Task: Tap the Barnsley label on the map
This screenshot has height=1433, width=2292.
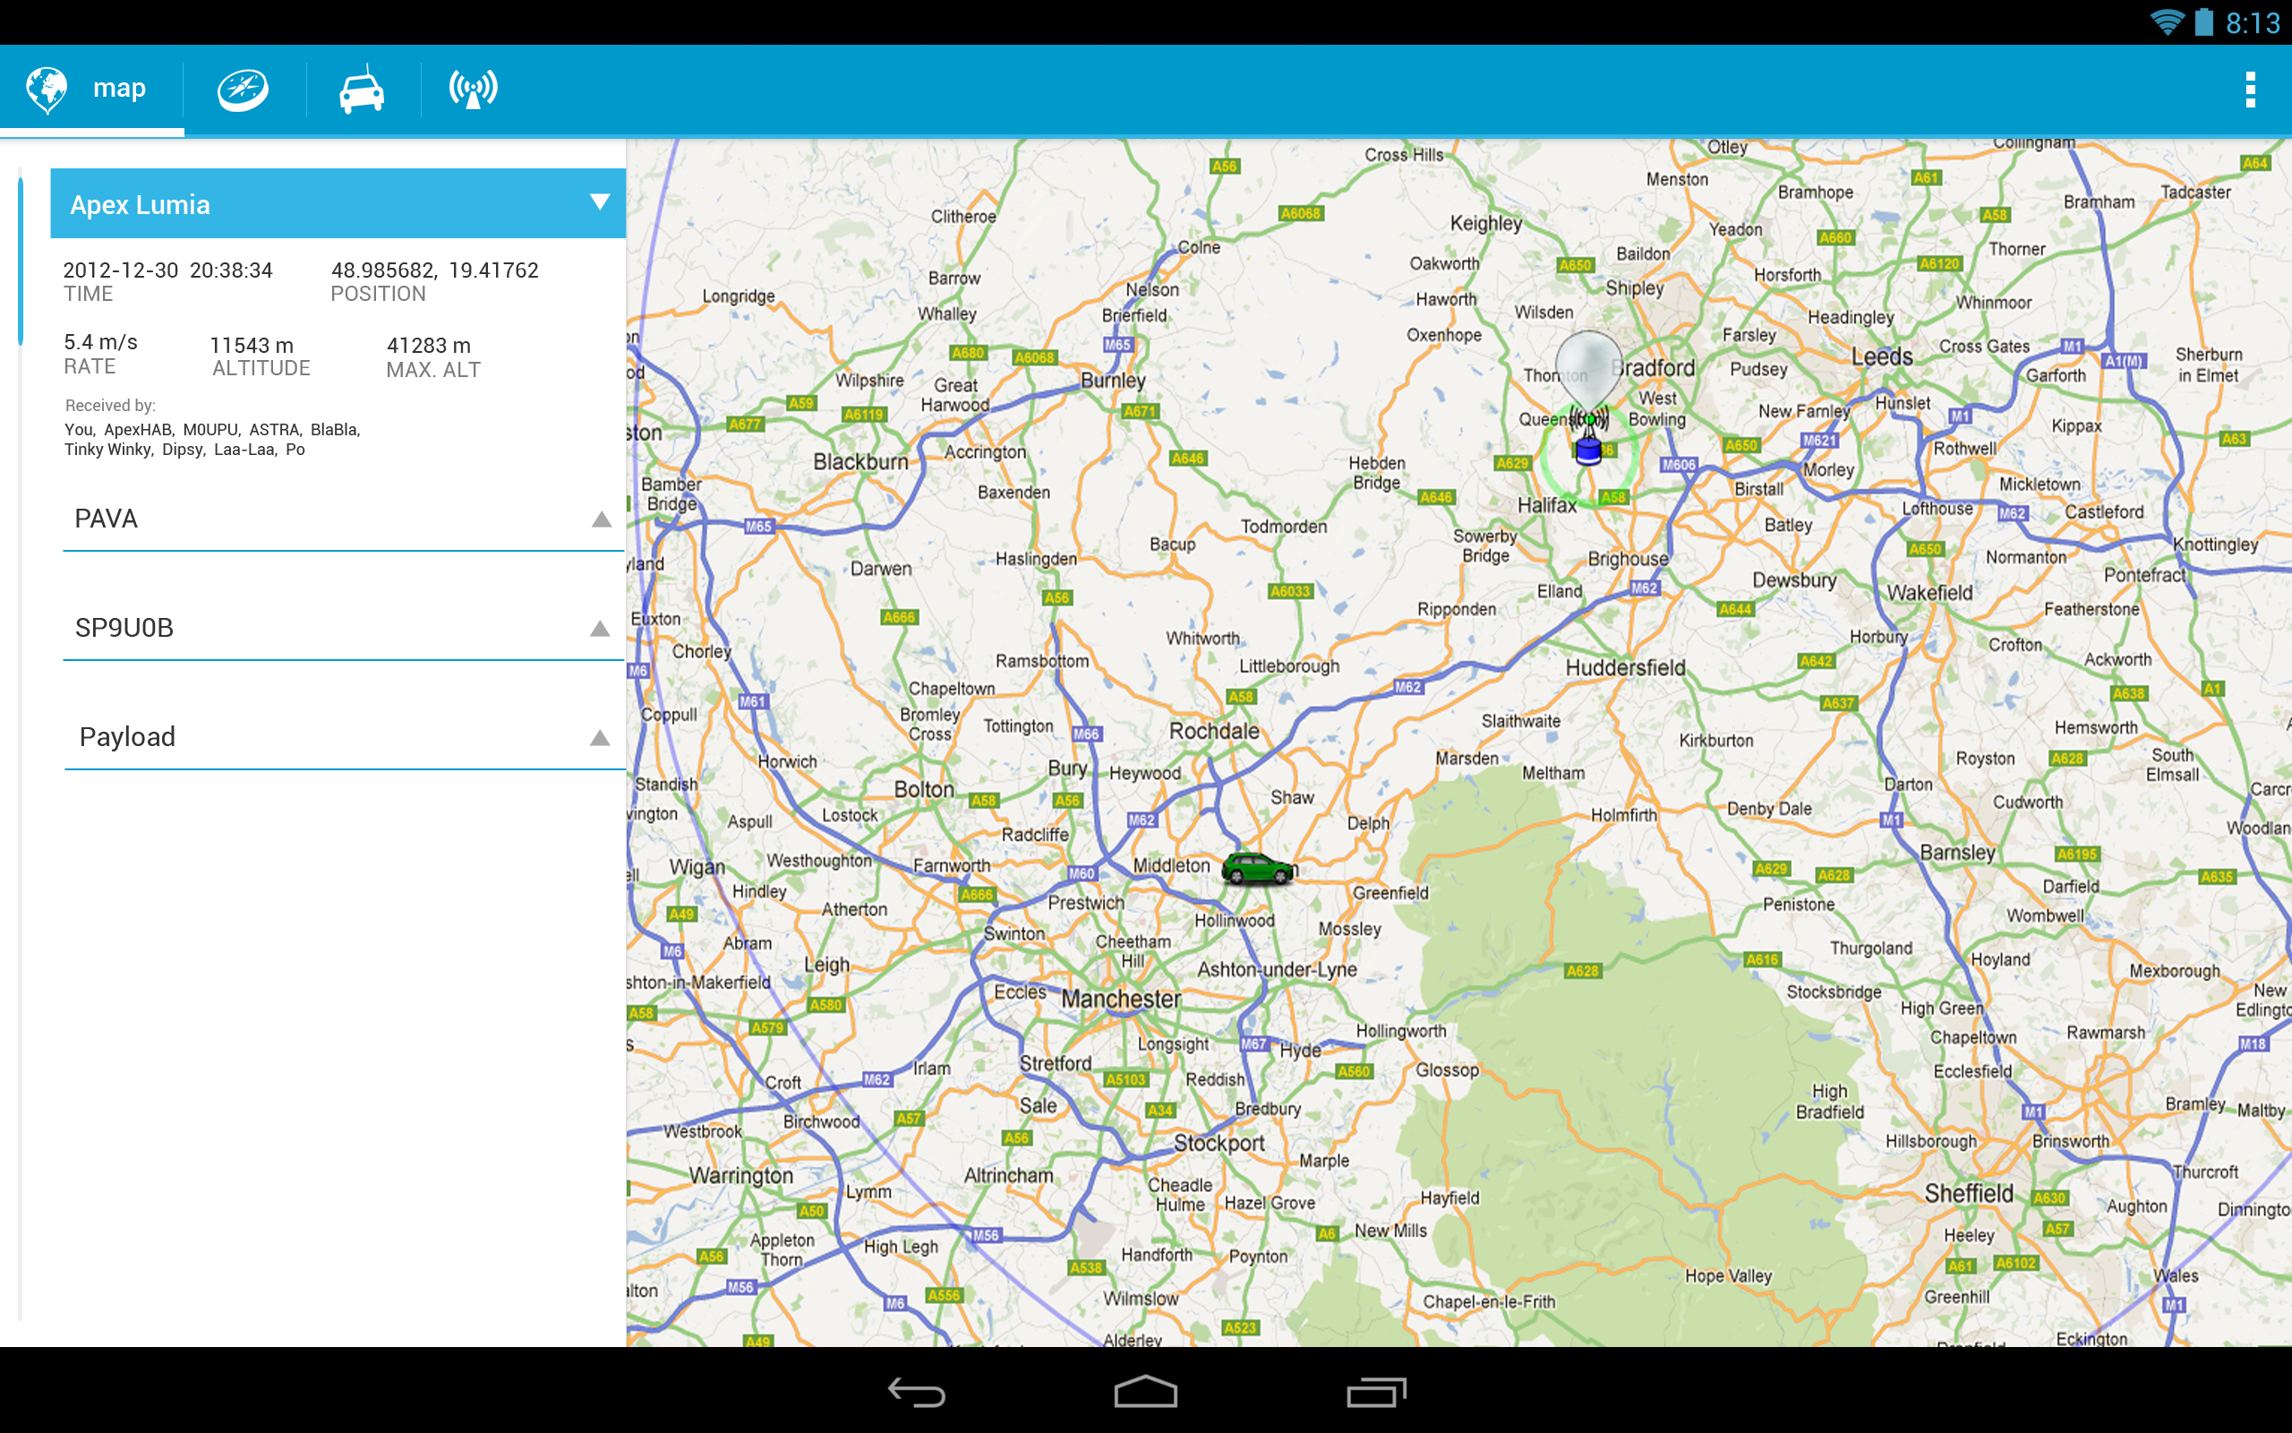Action: pyautogui.click(x=1958, y=853)
